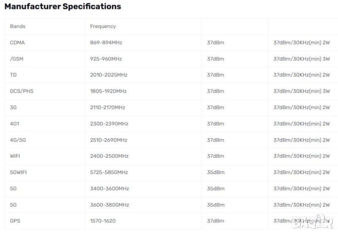Click the 2110-2170MHz frequency cell
This screenshot has width=338, height=234.
pyautogui.click(x=107, y=108)
